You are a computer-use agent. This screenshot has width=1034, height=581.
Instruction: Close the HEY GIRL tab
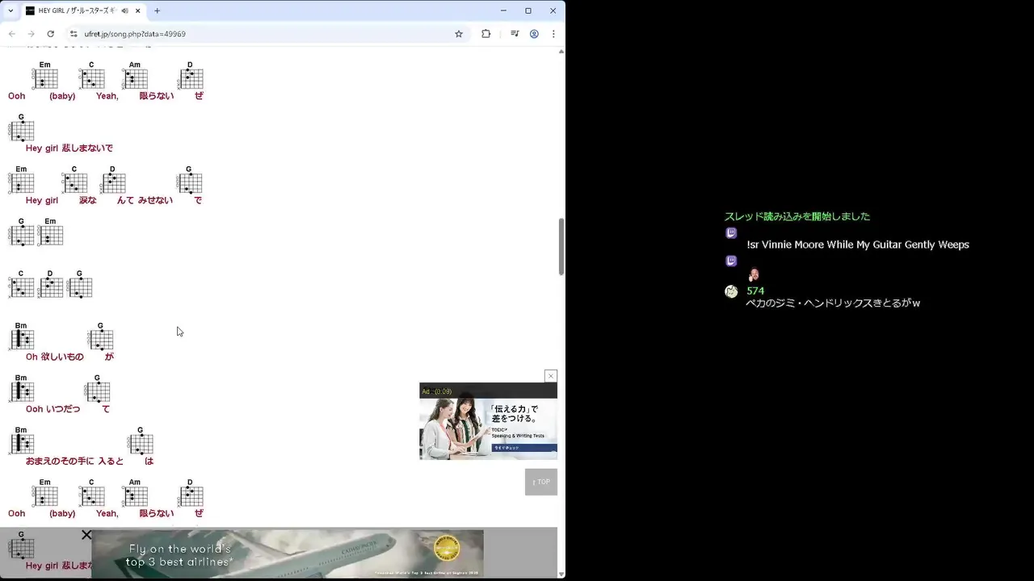click(x=137, y=10)
